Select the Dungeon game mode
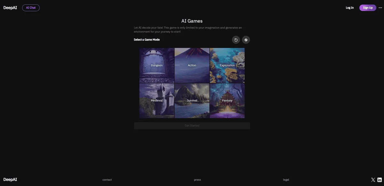 click(x=157, y=66)
